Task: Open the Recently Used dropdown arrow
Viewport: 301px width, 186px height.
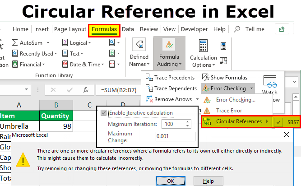Action: coord(56,54)
